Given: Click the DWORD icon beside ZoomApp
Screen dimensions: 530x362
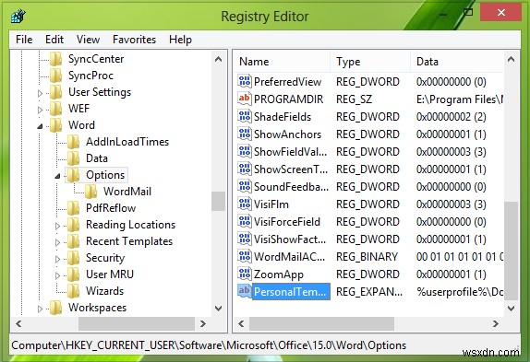Looking at the screenshot, I should (245, 274).
